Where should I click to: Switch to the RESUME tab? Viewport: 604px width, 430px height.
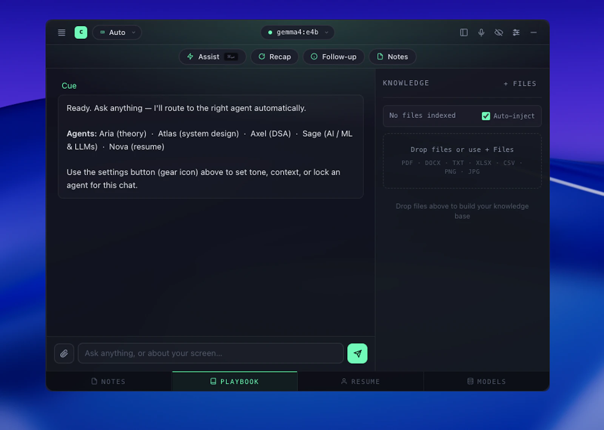point(361,381)
